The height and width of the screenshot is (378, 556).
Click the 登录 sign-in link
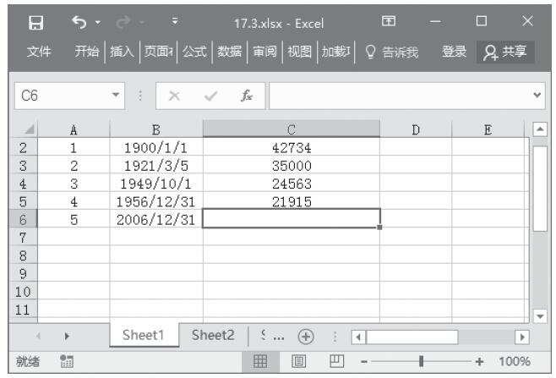point(454,52)
